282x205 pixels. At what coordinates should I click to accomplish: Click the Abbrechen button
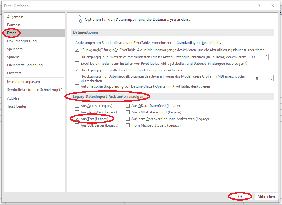coord(266,197)
